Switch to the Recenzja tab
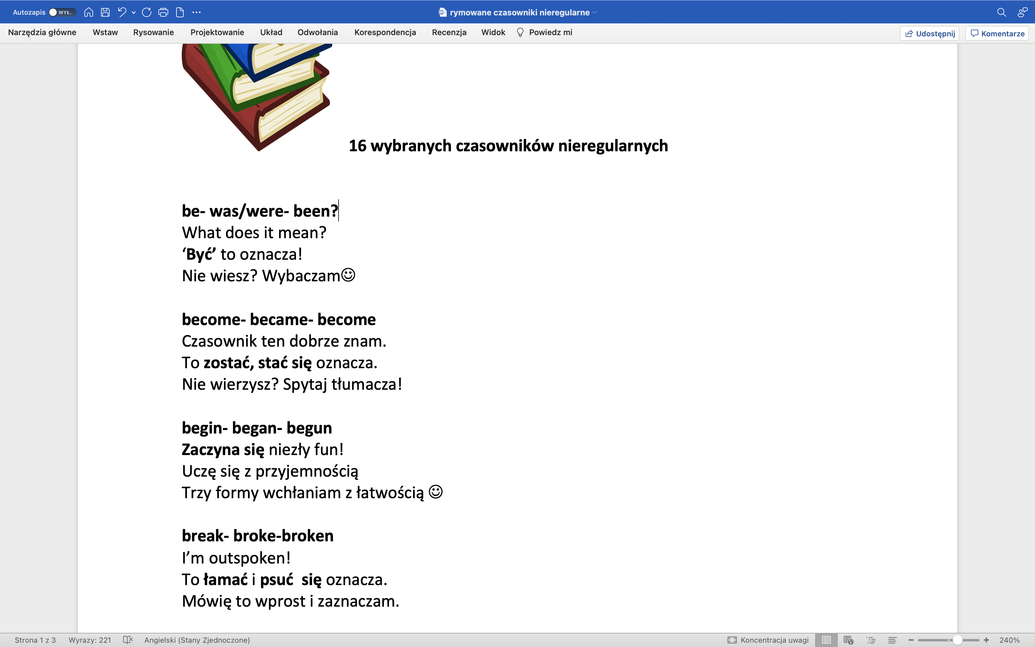The width and height of the screenshot is (1035, 647). [448, 33]
